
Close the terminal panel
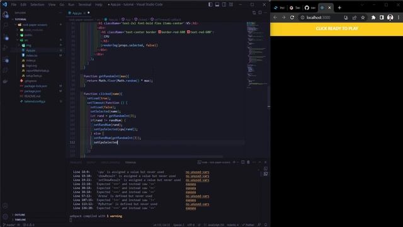click(266, 162)
